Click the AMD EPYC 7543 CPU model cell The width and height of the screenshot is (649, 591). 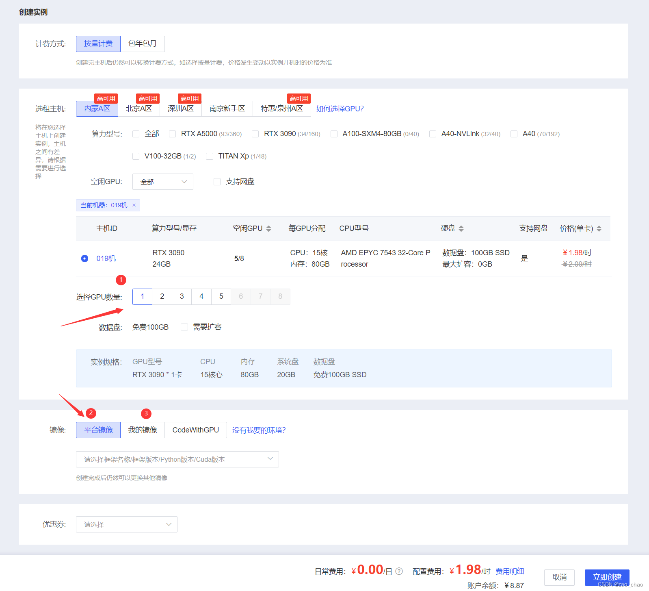click(385, 259)
